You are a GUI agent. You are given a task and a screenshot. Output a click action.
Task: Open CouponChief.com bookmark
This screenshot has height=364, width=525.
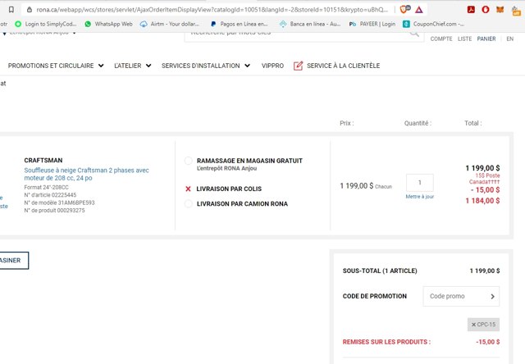click(x=434, y=24)
